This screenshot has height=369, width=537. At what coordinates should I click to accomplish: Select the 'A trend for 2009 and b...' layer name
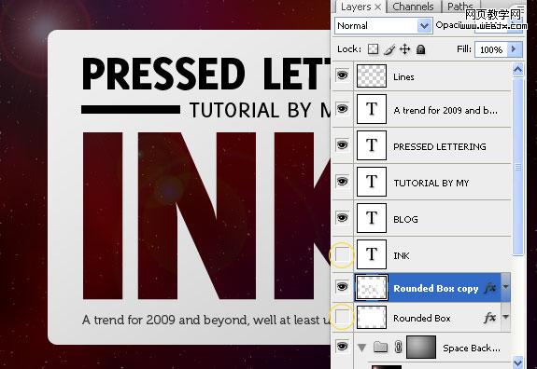pyautogui.click(x=445, y=110)
